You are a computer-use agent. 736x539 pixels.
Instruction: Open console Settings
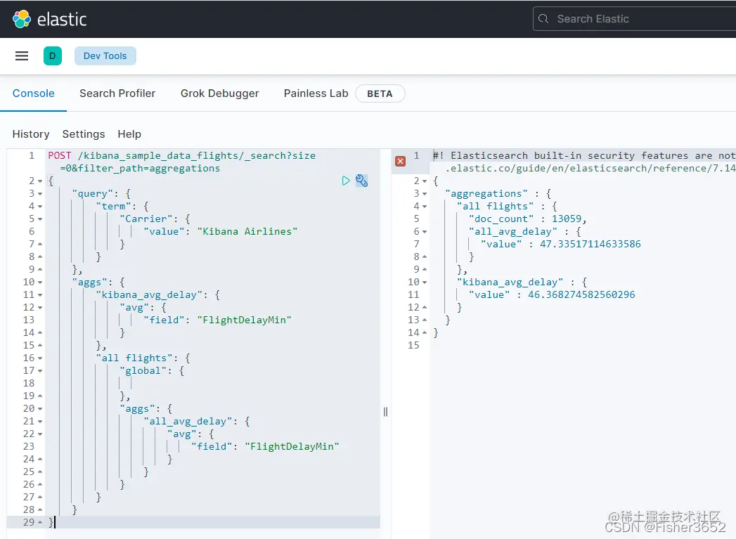(x=84, y=134)
